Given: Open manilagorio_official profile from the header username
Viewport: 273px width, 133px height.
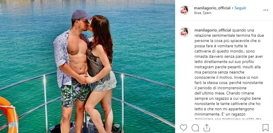Looking at the screenshot, I should coord(212,8).
